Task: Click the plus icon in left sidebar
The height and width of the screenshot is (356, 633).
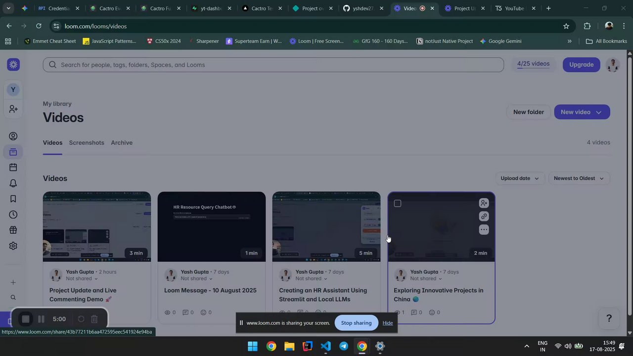Action: (x=13, y=282)
